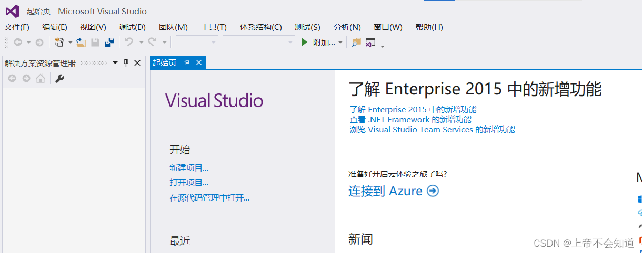This screenshot has width=642, height=253.
Task: Open the Redo history dropdown arrow
Action: [x=164, y=43]
